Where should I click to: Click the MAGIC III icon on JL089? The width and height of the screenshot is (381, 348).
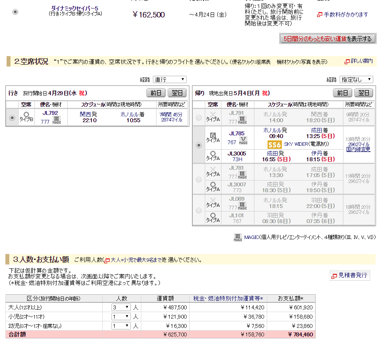tap(242, 206)
